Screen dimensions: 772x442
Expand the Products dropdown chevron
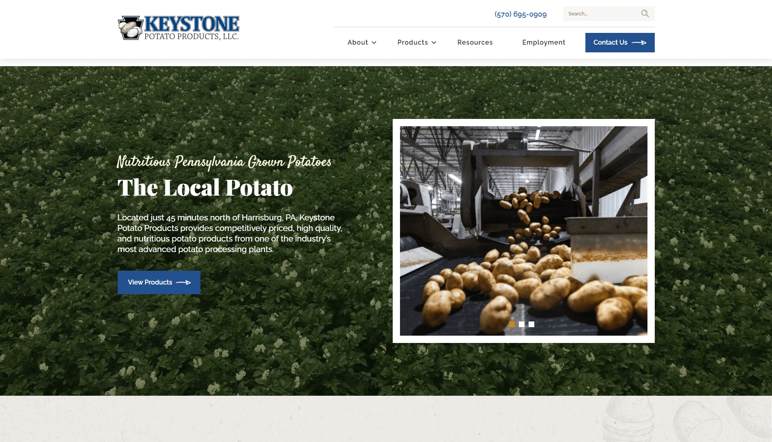[x=434, y=43]
